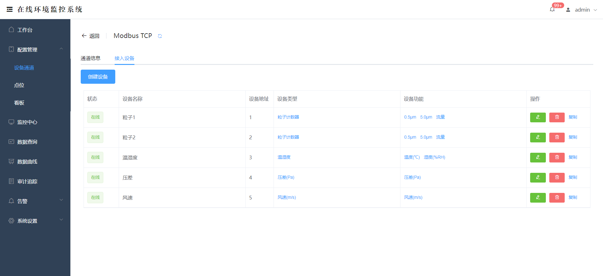Click the back arrow 返回
The height and width of the screenshot is (276, 603).
click(90, 36)
